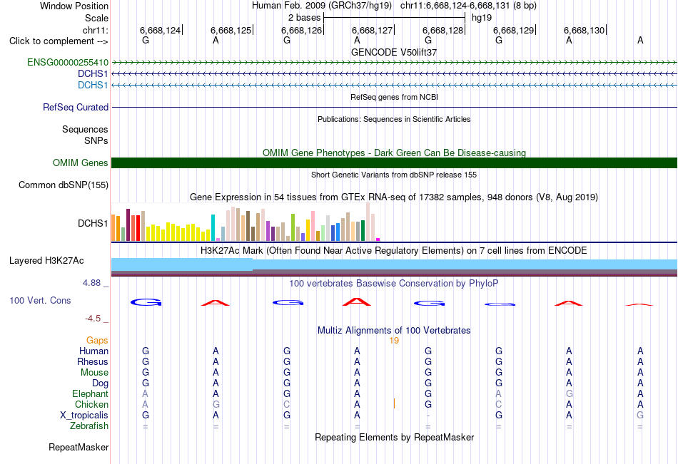Click the H3K27Ac Mark ENCODE track title
Screen dimensions: 678x464
tap(394, 251)
